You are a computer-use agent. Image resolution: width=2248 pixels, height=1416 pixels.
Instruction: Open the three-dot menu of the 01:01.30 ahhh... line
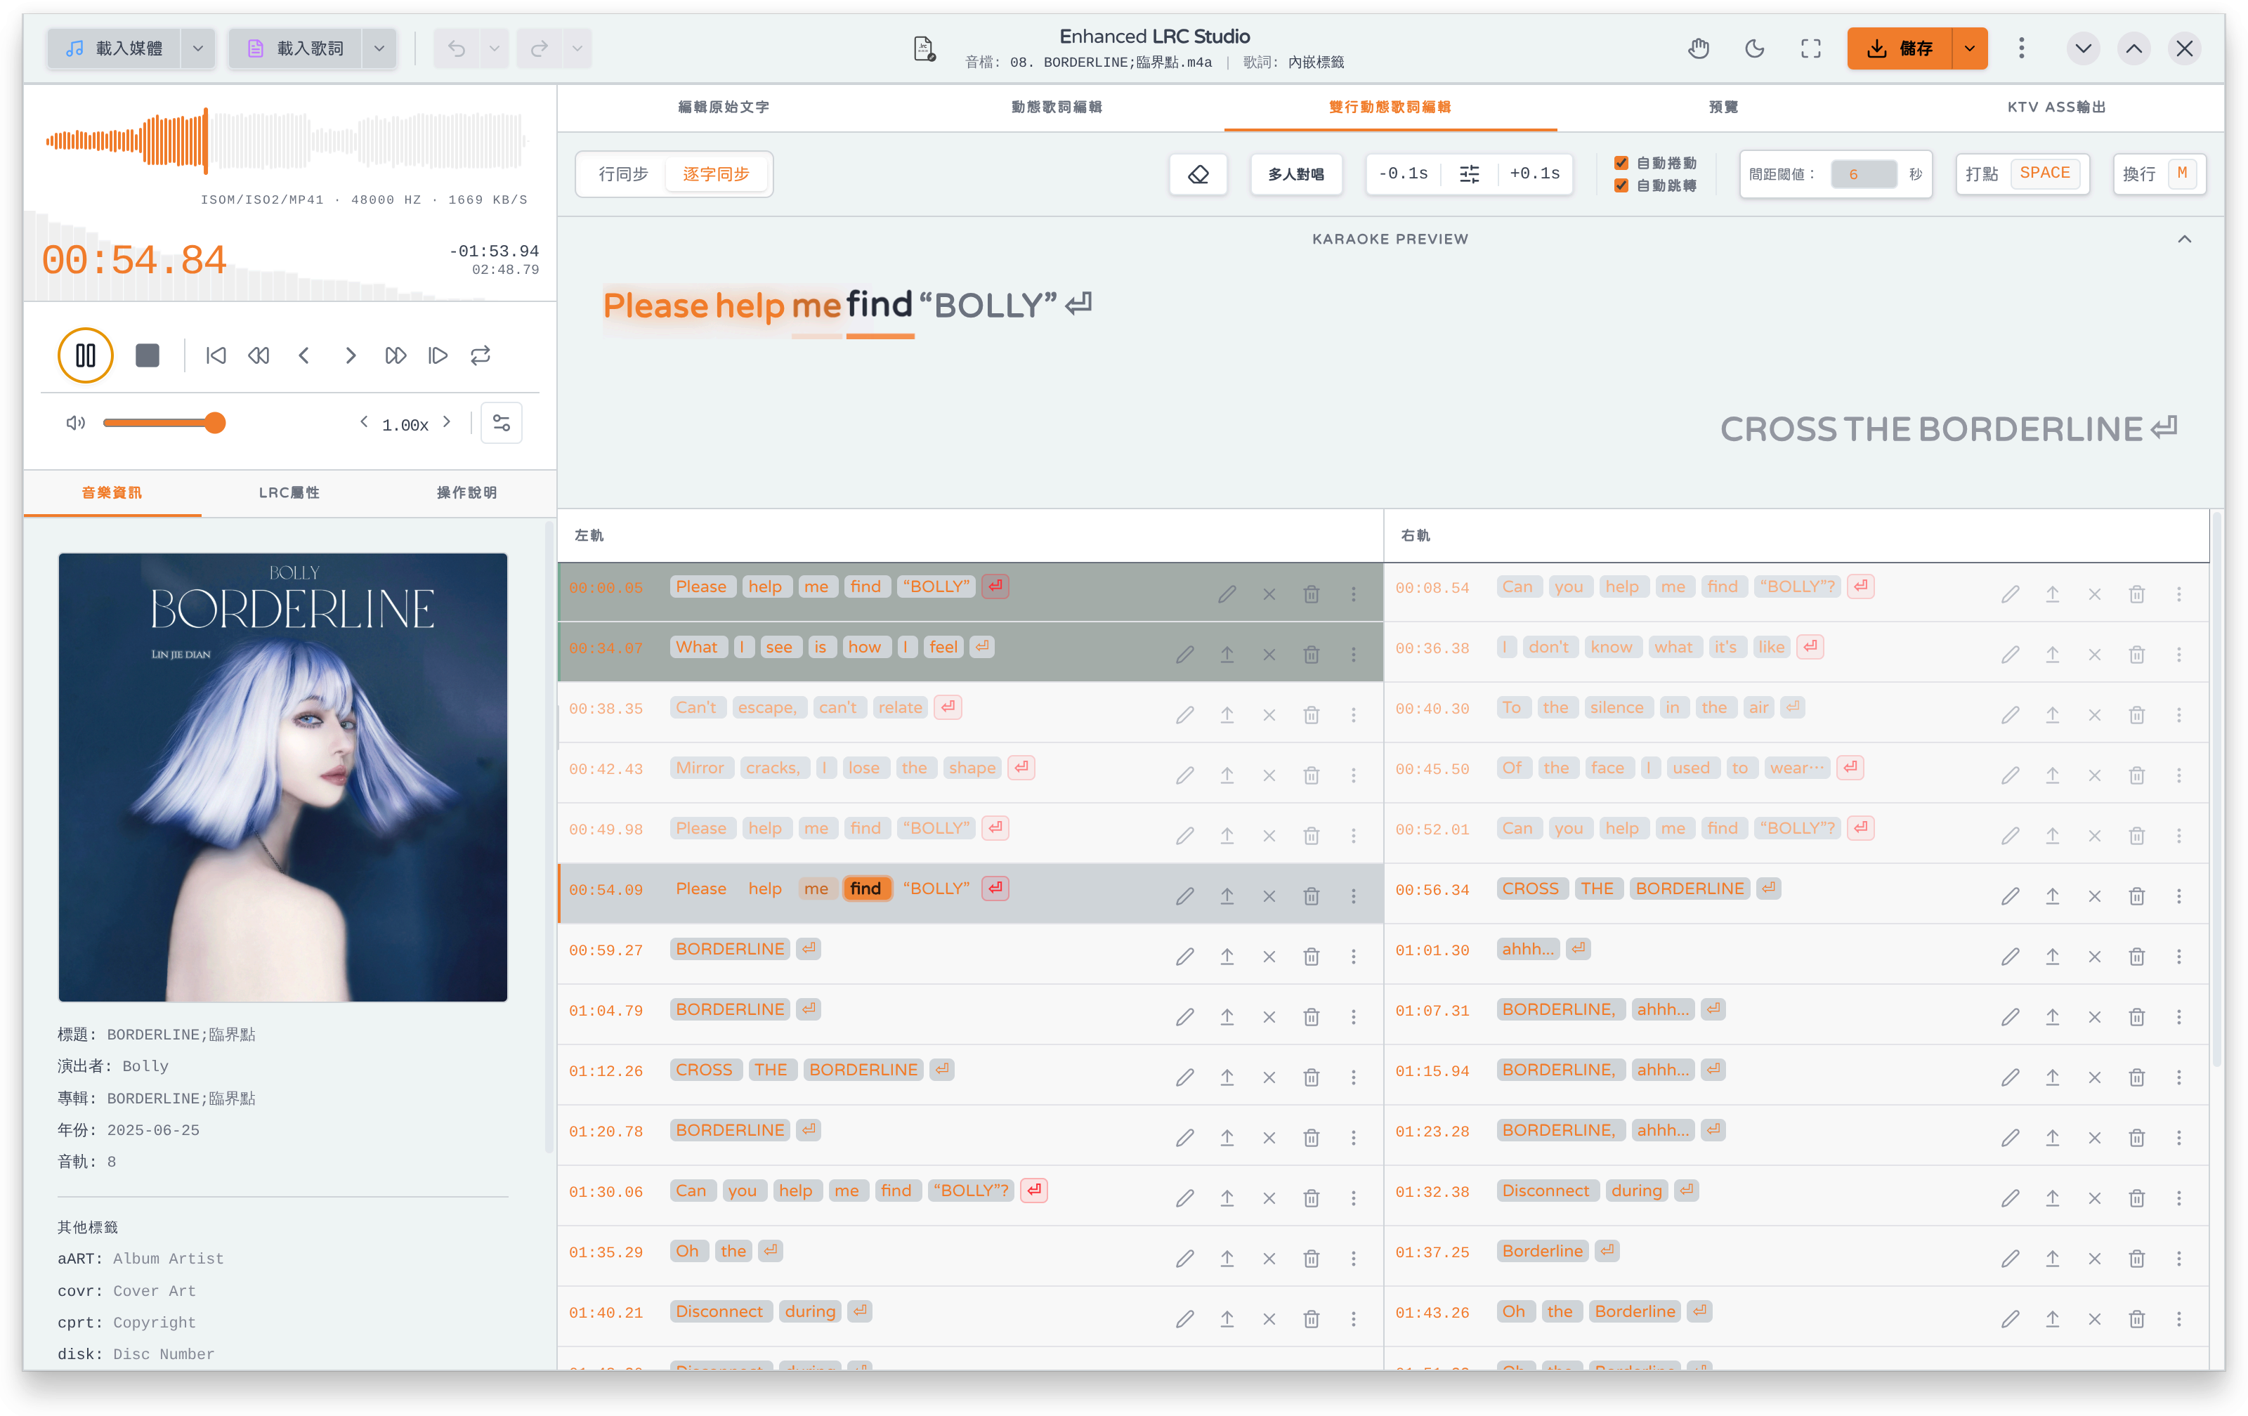(x=2179, y=957)
